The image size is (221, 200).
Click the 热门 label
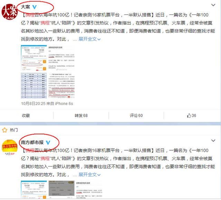coord(14,130)
